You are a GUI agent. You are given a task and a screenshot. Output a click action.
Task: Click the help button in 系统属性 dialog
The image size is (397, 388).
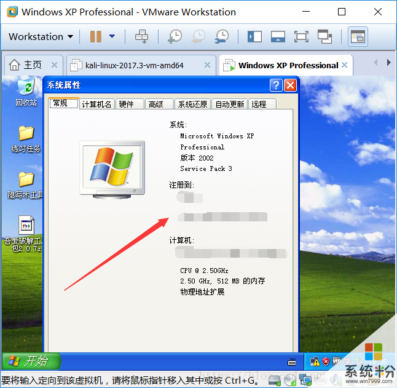pos(276,85)
